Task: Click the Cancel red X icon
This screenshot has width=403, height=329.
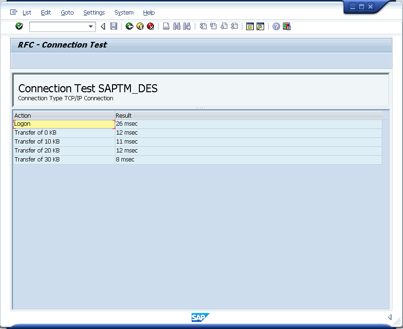Action: click(150, 26)
